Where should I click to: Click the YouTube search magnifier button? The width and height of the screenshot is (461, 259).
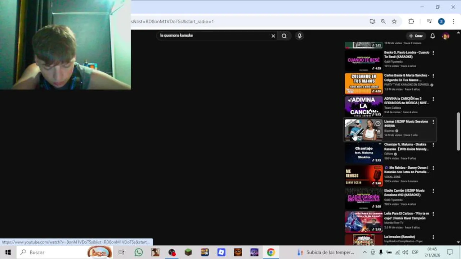(284, 36)
